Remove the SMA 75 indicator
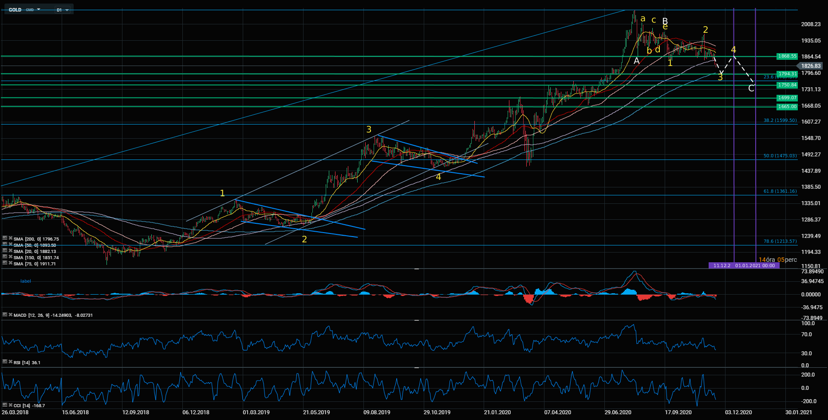 10,263
